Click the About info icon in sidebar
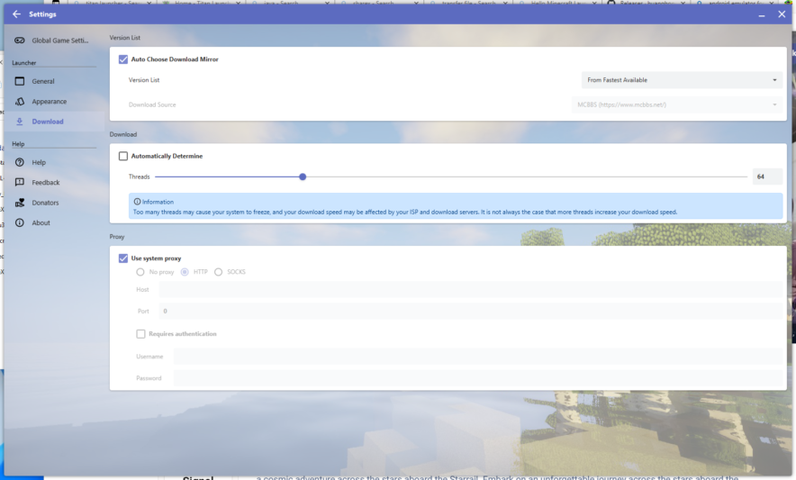The image size is (796, 480). point(20,222)
